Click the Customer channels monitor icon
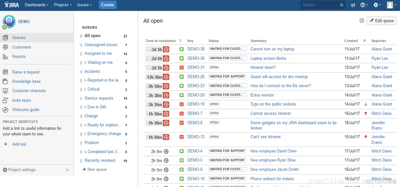400x187 pixels. [5, 91]
